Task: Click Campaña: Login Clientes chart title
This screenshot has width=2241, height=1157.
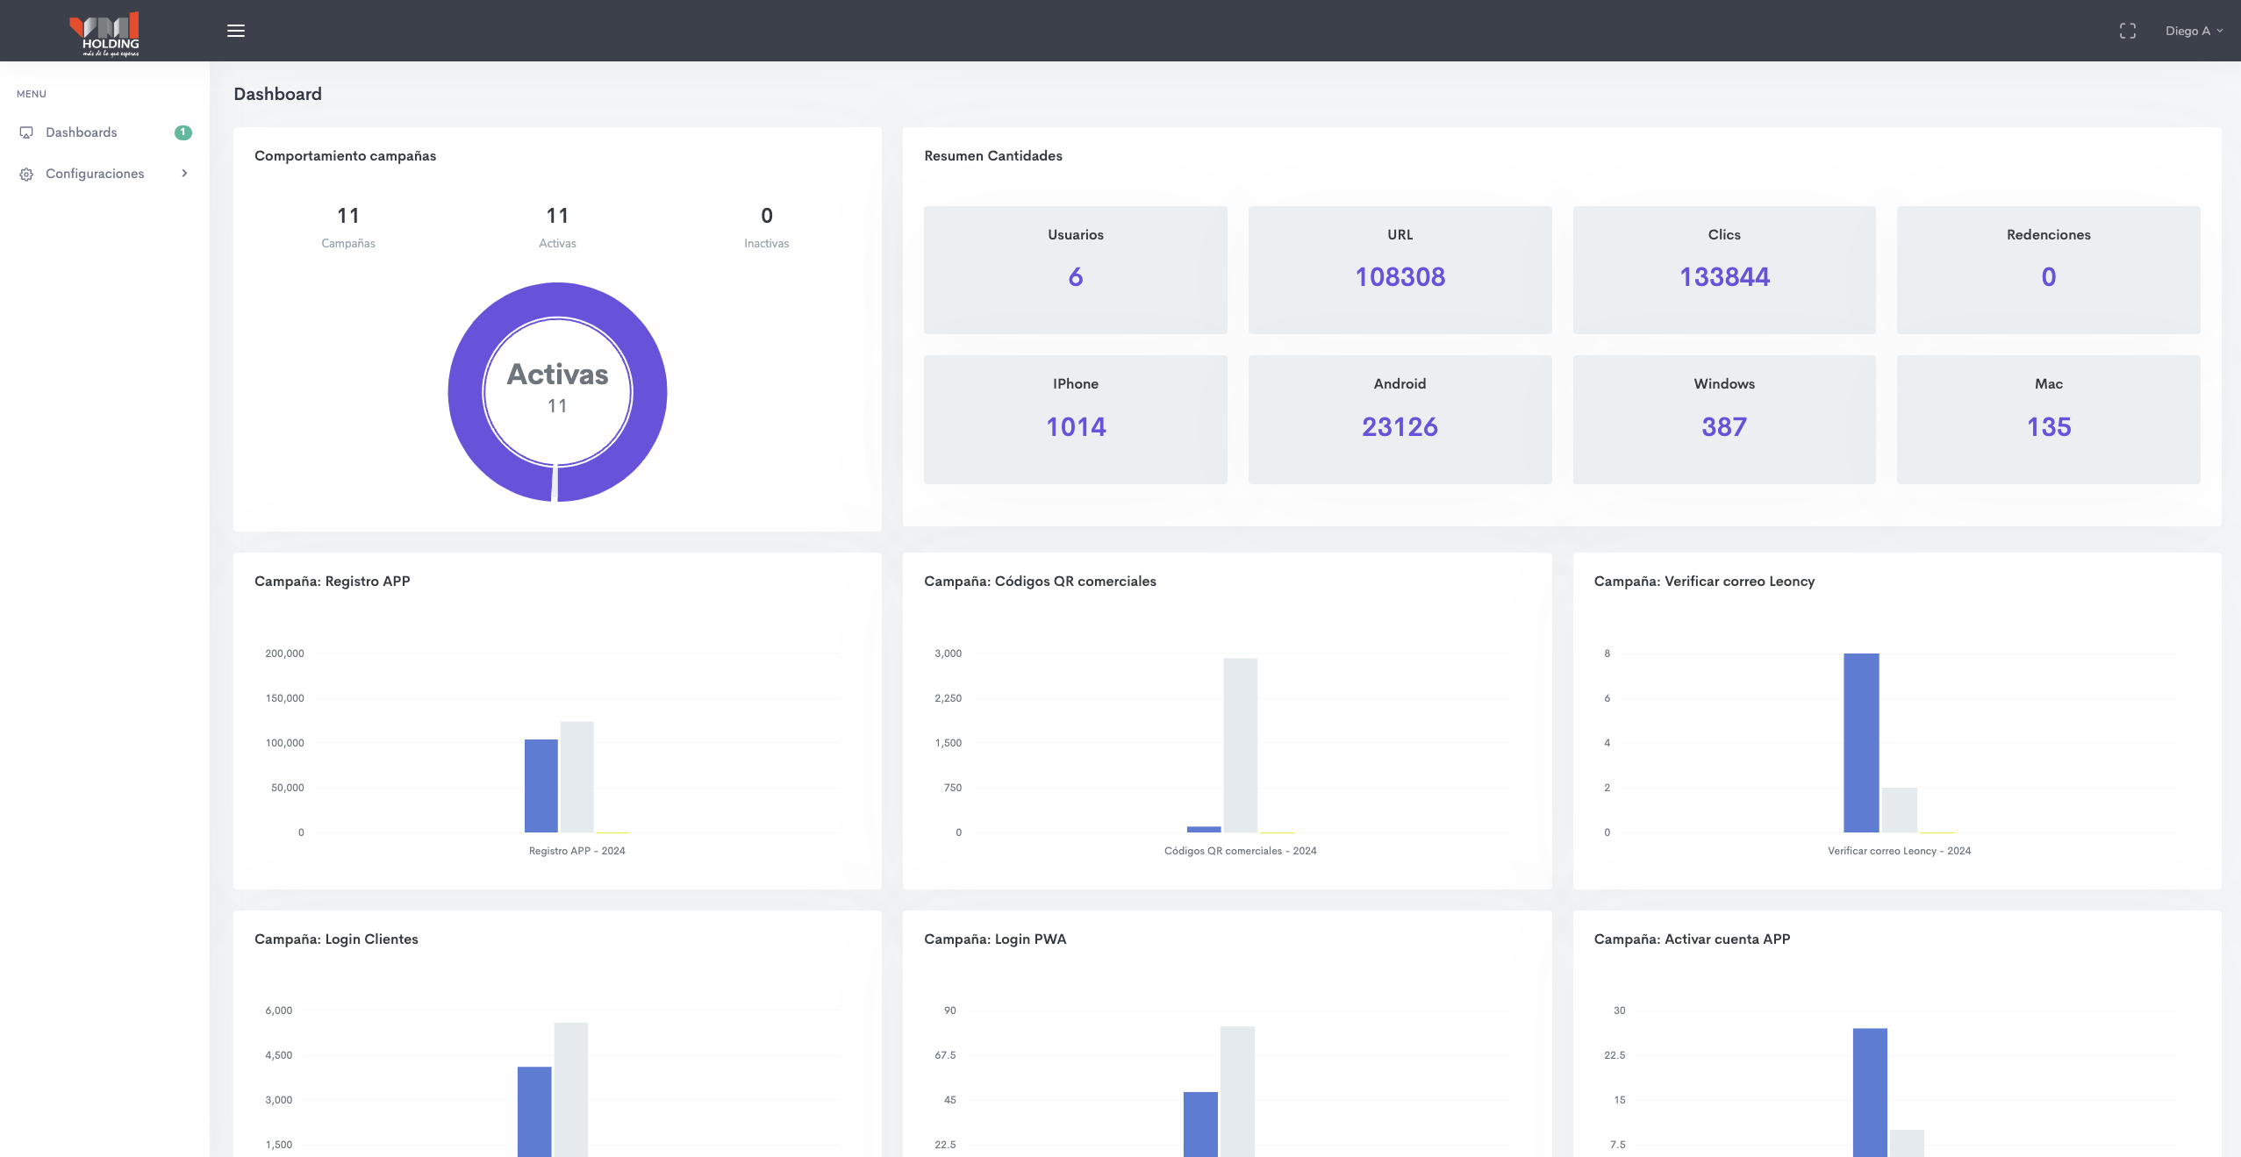Action: pyautogui.click(x=336, y=939)
